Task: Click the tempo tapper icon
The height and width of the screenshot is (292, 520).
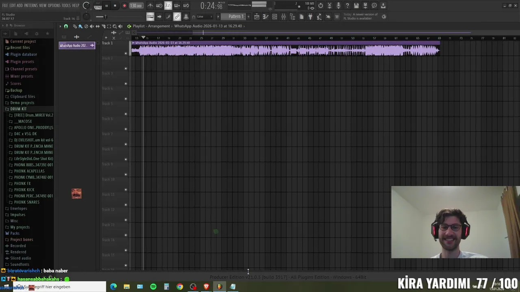Action: click(x=319, y=17)
